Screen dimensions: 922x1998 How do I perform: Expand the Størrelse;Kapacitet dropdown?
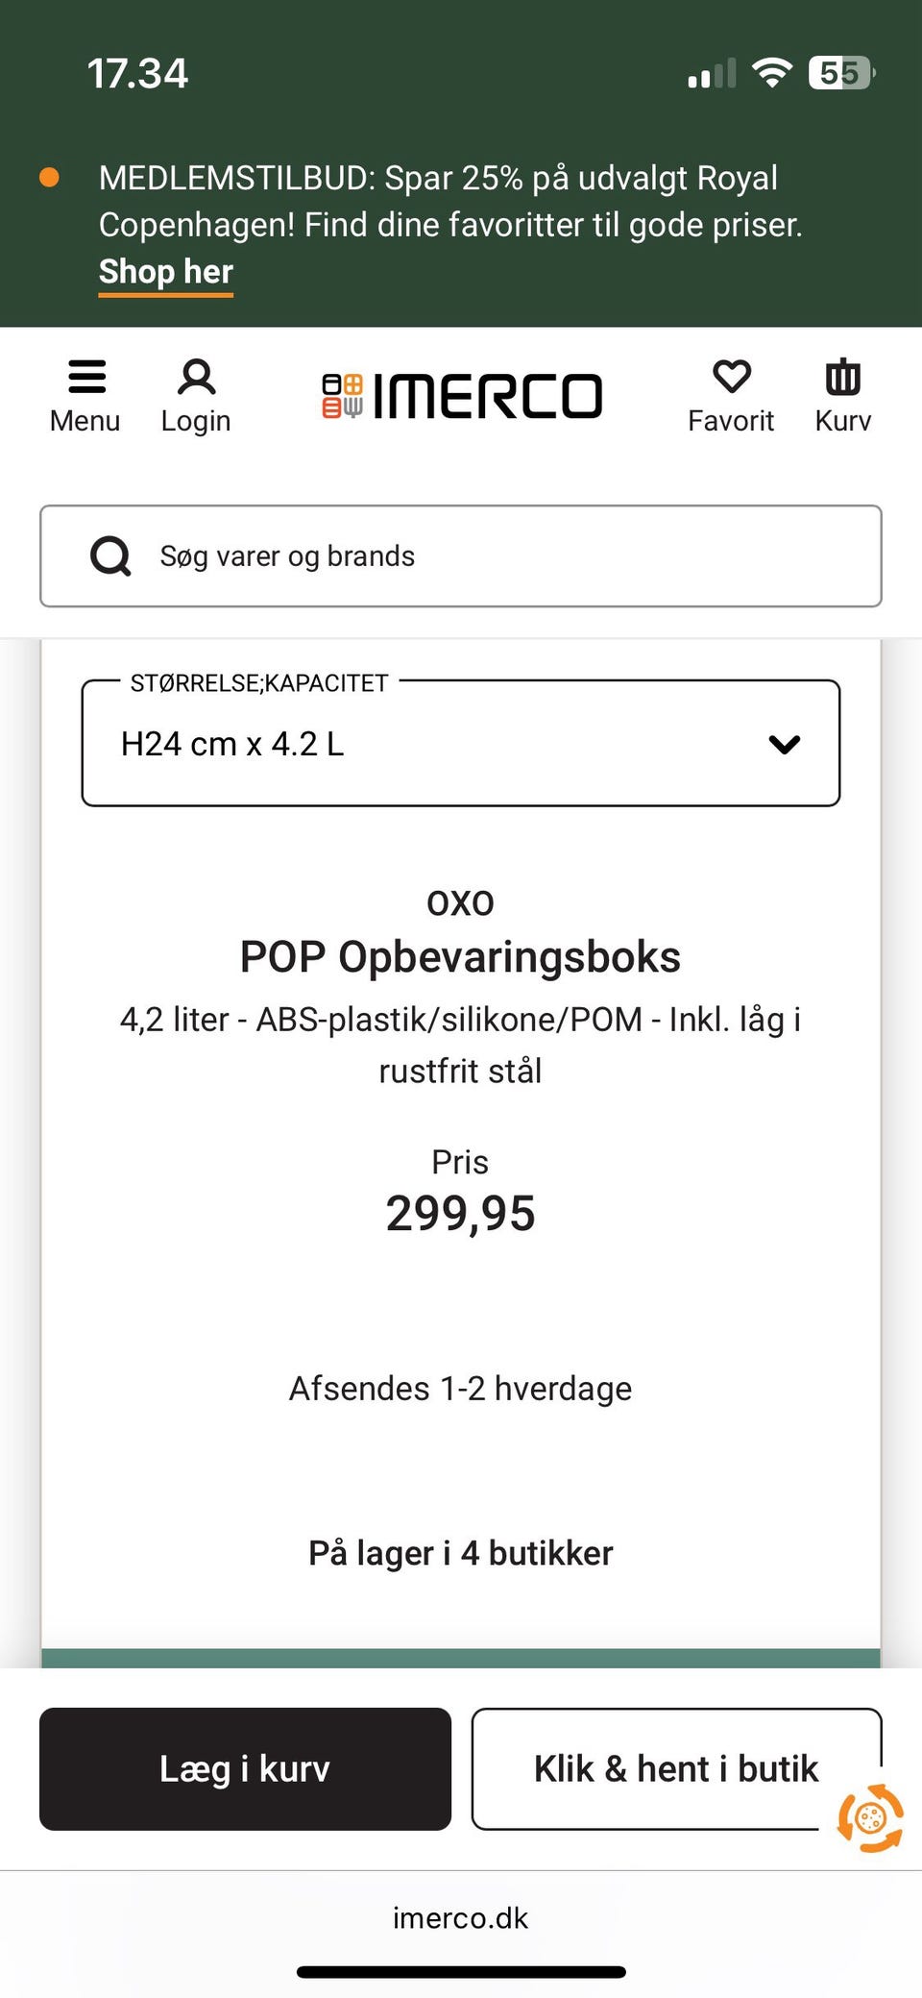tap(460, 743)
